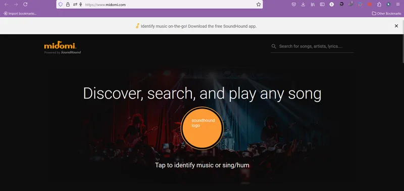Open the Downloads panel

tap(303, 5)
